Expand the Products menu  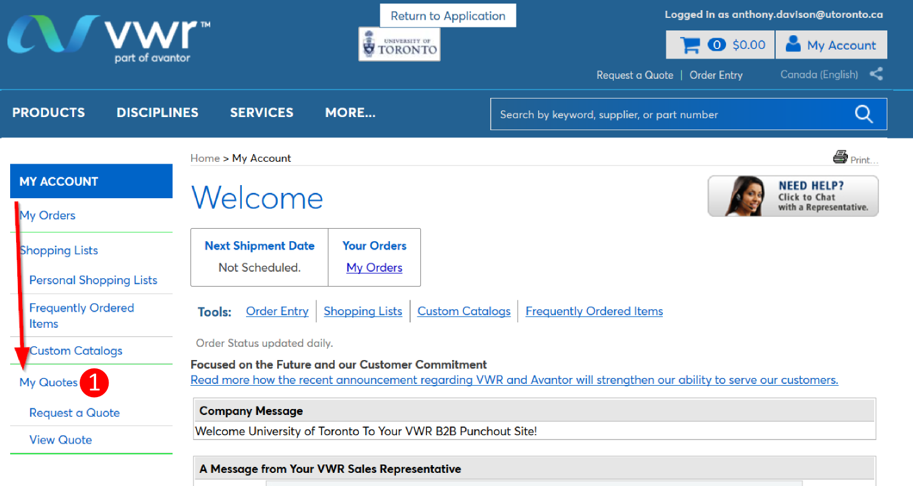[x=48, y=113]
